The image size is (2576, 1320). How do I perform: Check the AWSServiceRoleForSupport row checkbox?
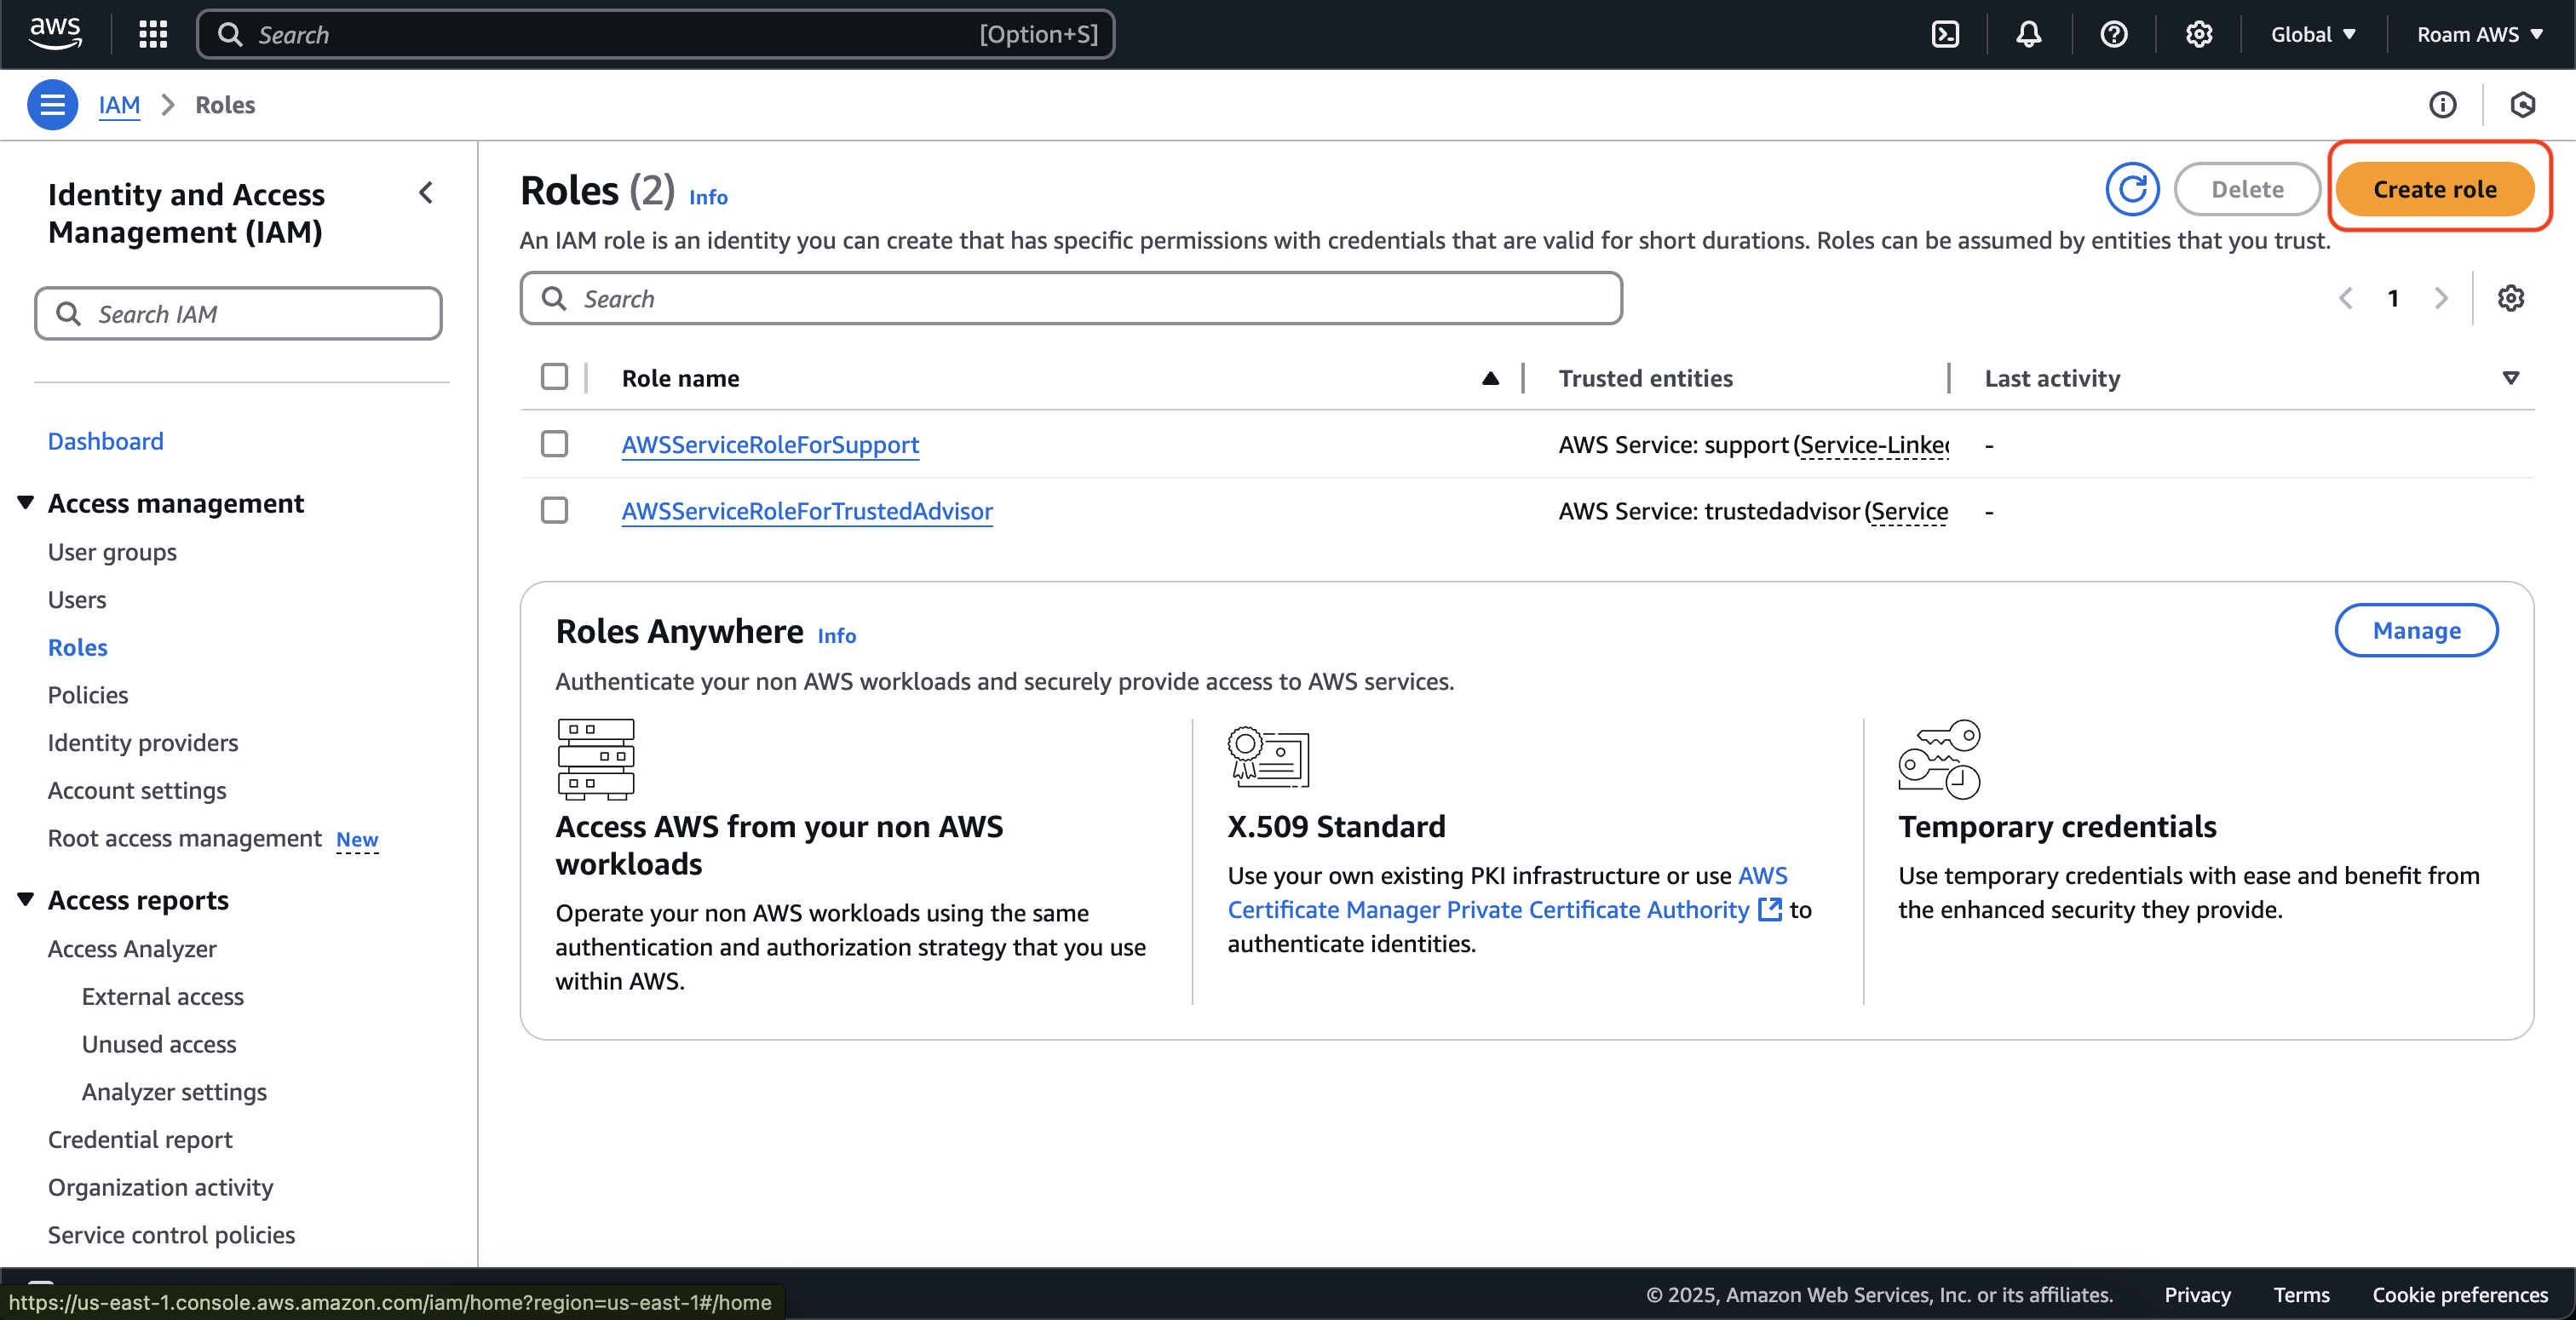pos(554,443)
